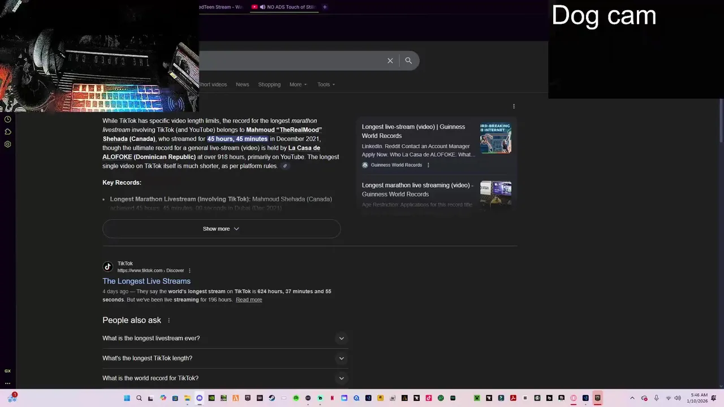The image size is (724, 407).
Task: Click the highlighted '45 hours, 45 minutes' text
Action: 237,139
